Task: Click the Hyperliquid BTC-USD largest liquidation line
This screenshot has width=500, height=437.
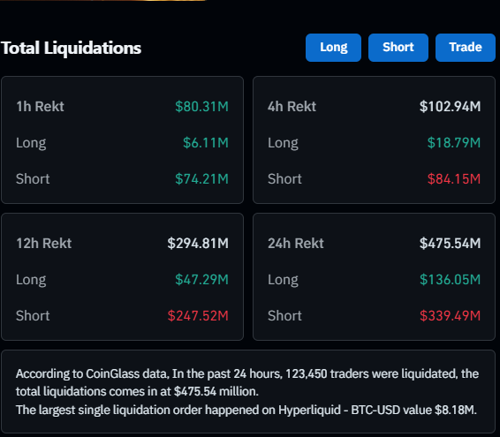Action: point(246,410)
